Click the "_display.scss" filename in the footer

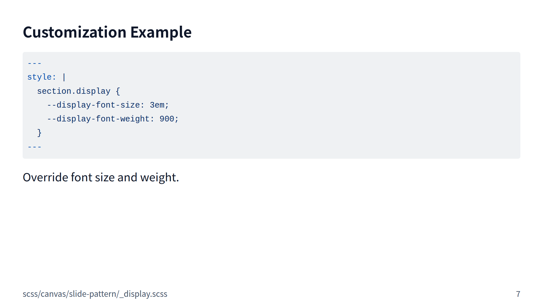click(x=143, y=294)
